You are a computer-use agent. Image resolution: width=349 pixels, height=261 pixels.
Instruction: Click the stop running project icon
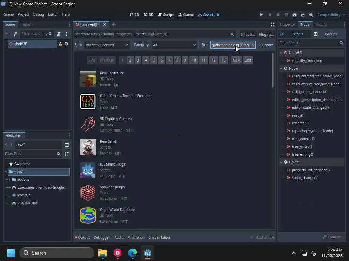(x=278, y=15)
